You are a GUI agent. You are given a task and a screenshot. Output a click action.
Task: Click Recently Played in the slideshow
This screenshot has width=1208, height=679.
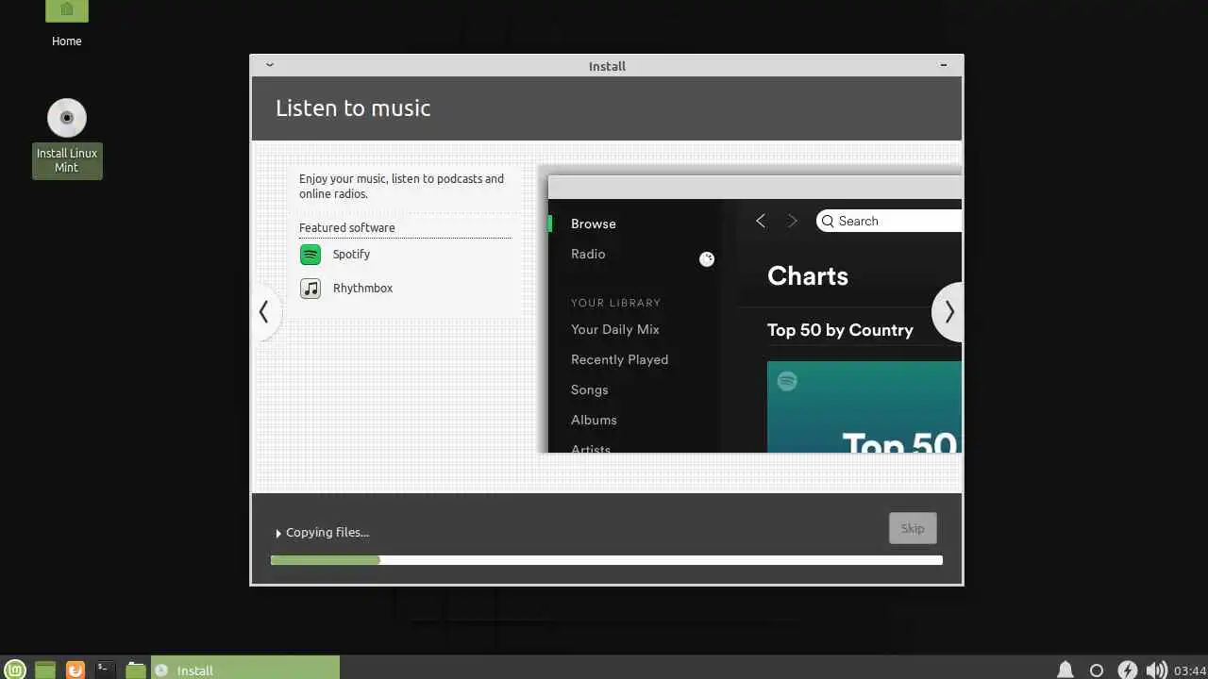619,359
